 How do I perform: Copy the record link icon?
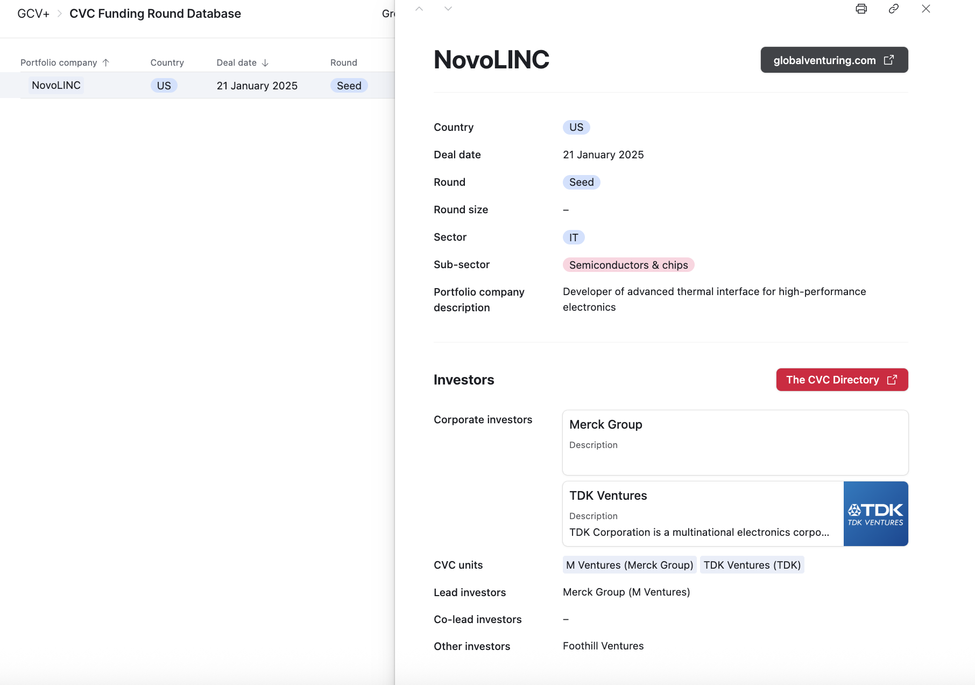click(893, 9)
